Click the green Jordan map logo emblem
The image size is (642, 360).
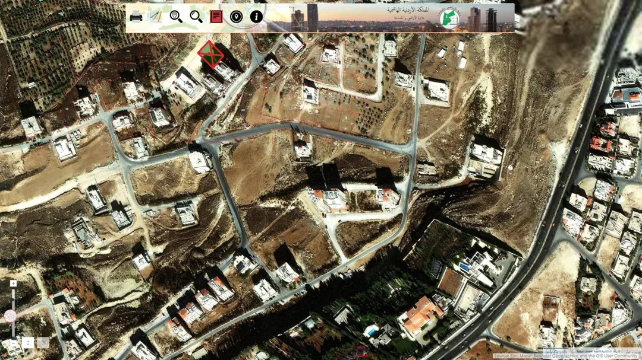tap(449, 19)
